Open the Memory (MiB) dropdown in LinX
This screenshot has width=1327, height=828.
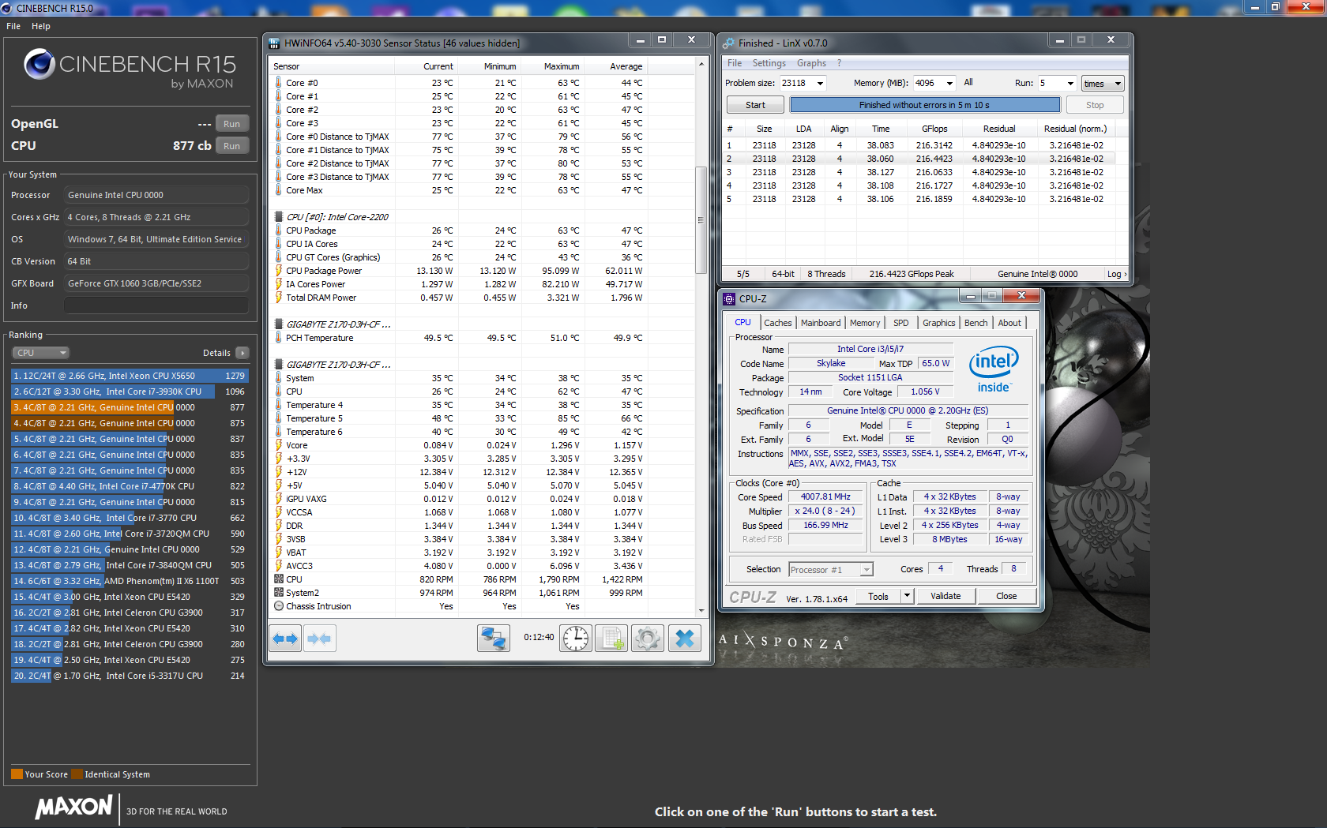pyautogui.click(x=949, y=84)
